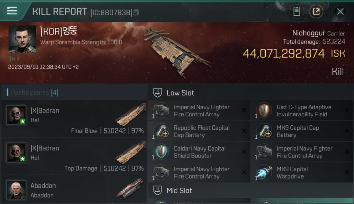Copy the kill report ID
Screen dimensions: 354x204
tap(136, 12)
